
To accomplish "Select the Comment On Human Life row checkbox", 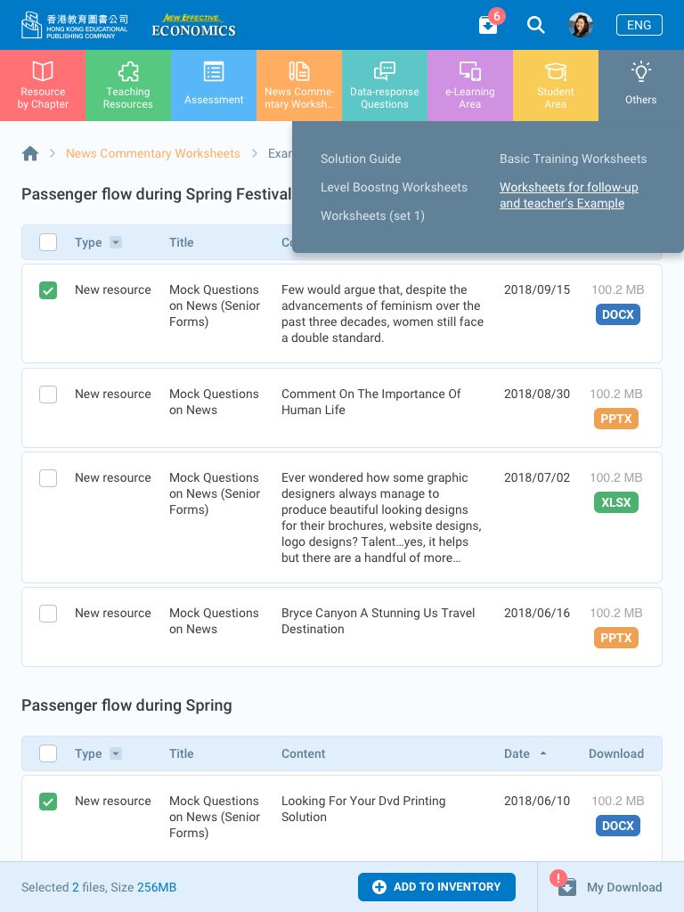I will coord(48,395).
